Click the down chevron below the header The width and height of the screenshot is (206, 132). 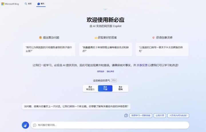(x=105, y=9)
